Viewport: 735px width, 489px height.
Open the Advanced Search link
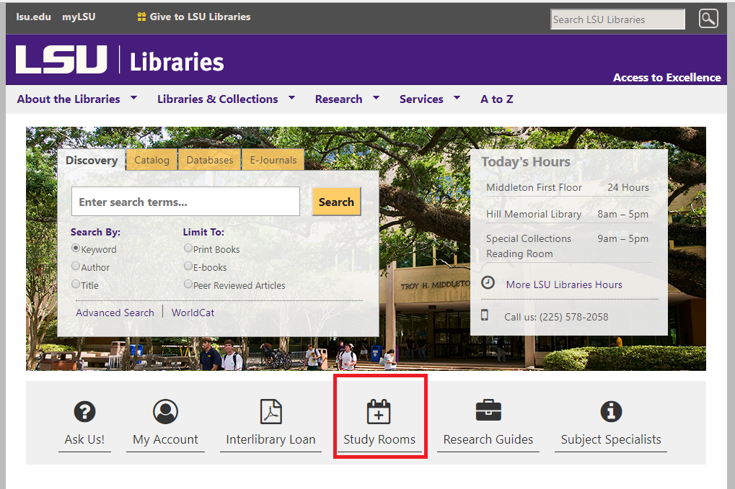click(115, 313)
